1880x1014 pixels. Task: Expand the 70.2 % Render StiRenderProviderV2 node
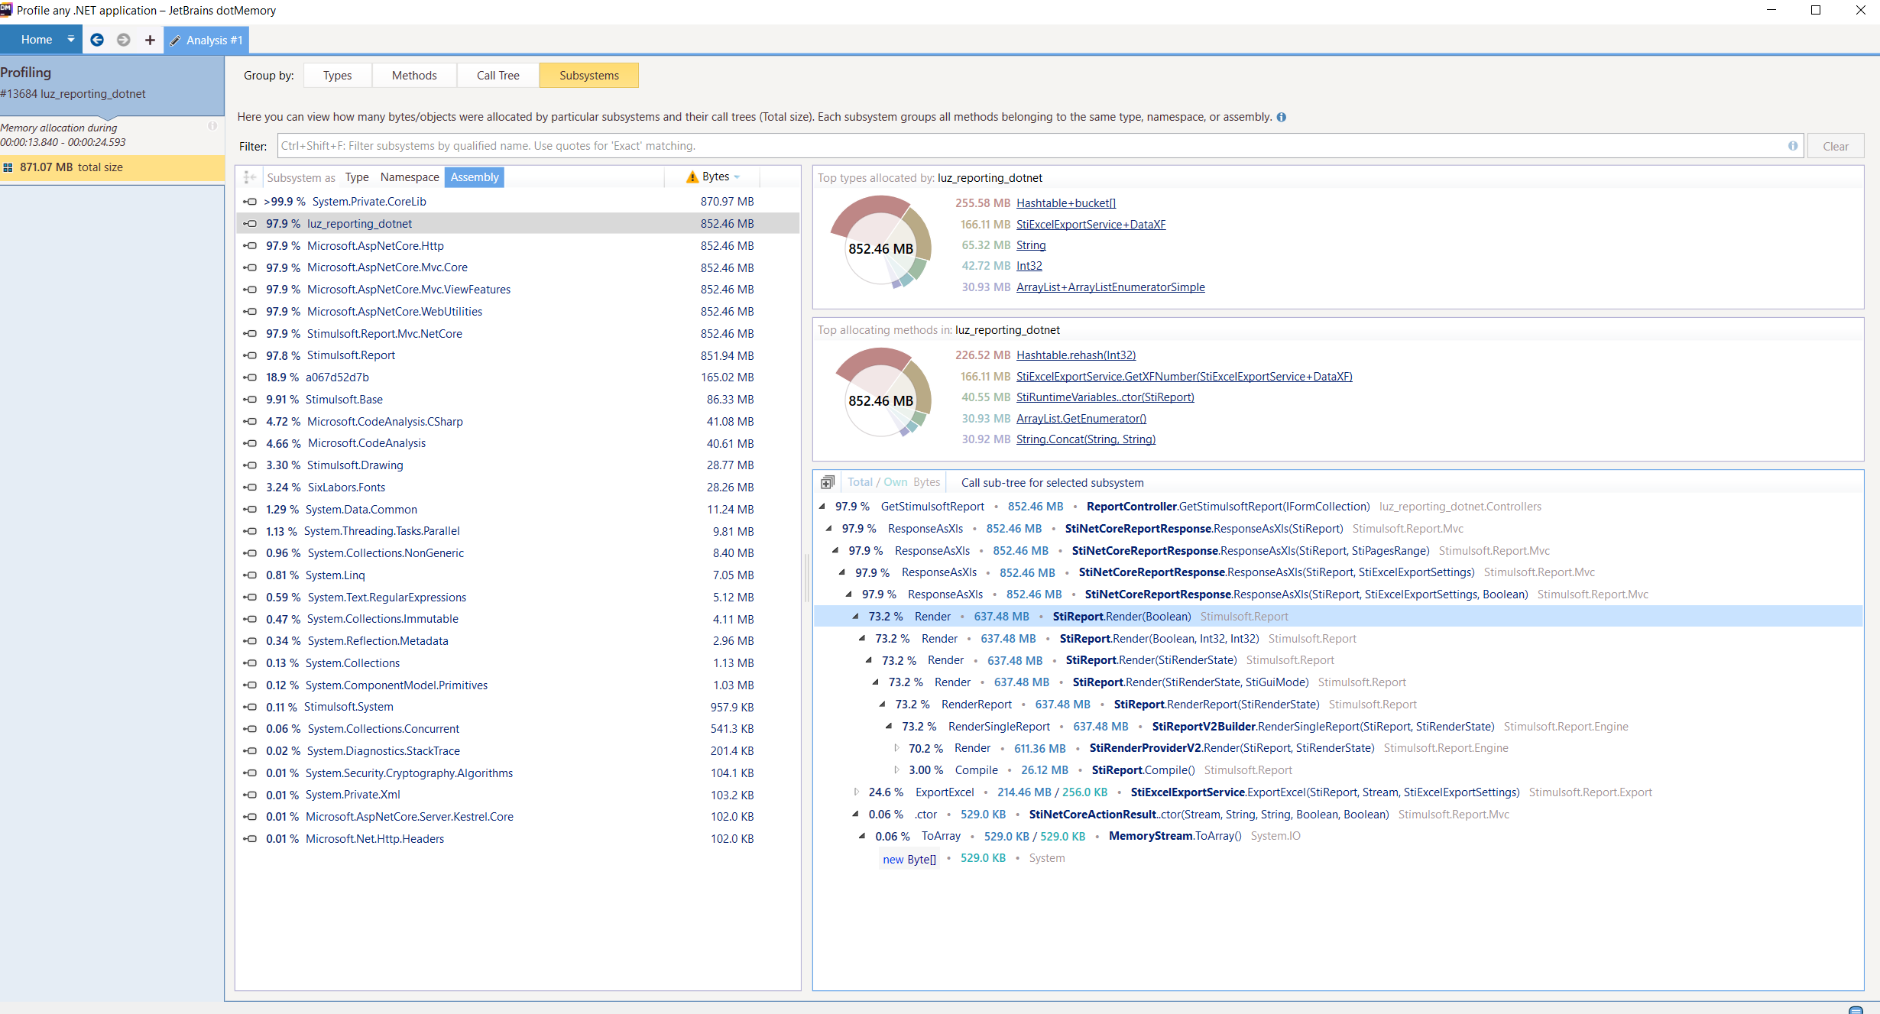[x=896, y=748]
